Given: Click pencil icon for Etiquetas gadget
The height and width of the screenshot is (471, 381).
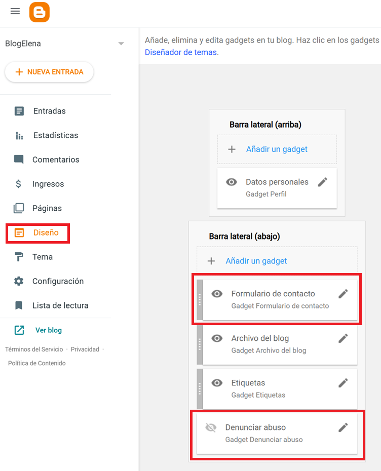Looking at the screenshot, I should click(343, 383).
